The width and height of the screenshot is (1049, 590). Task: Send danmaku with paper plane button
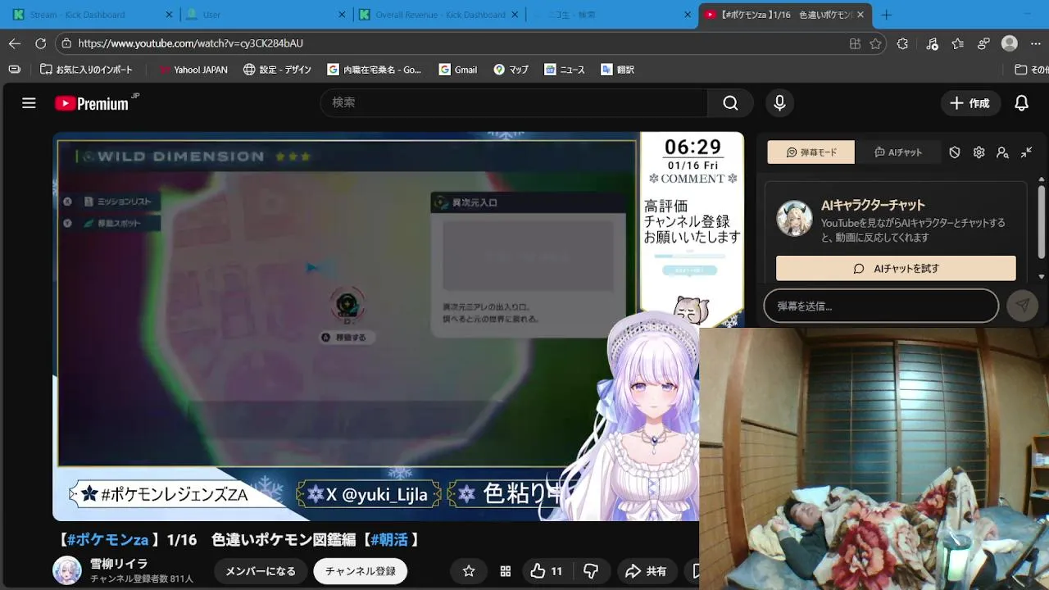tap(1023, 306)
